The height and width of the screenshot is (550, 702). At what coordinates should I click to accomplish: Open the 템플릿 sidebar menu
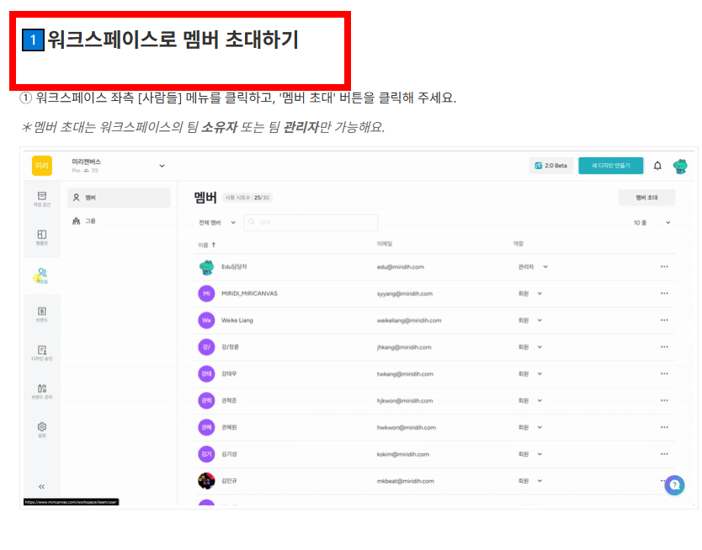(x=40, y=236)
